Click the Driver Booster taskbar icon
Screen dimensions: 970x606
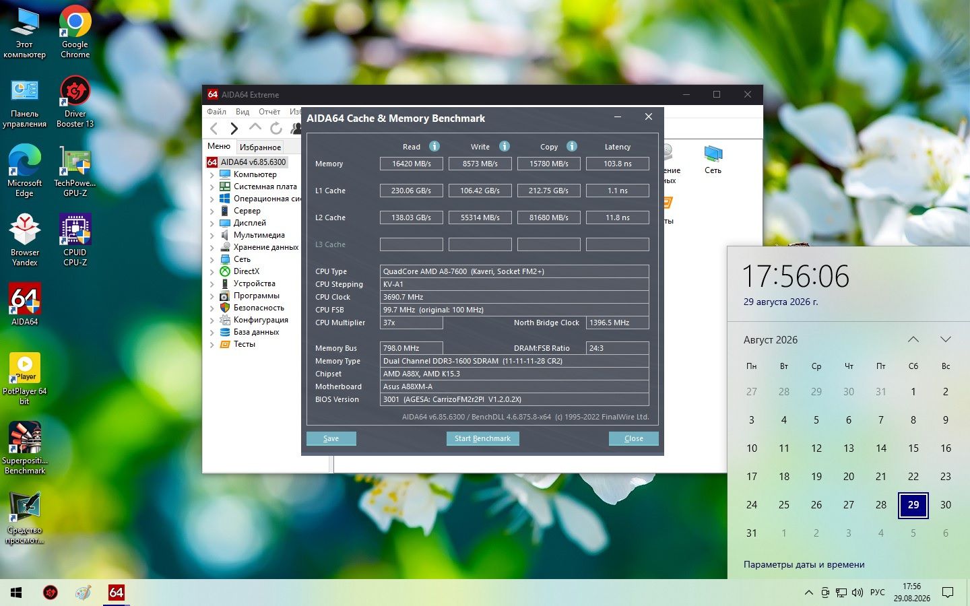pyautogui.click(x=51, y=593)
